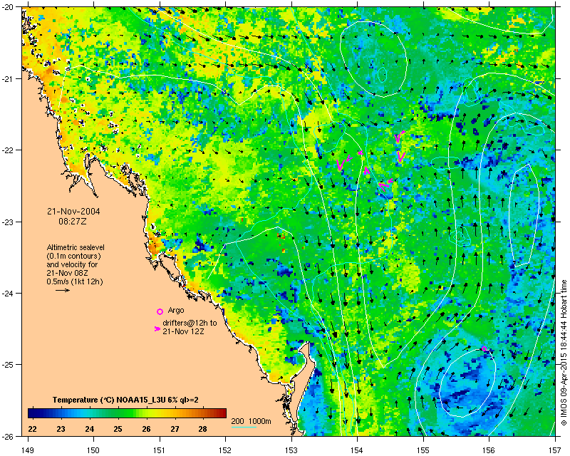
Task: Click the 'drifters@12h to' legend text
Action: pos(190,323)
